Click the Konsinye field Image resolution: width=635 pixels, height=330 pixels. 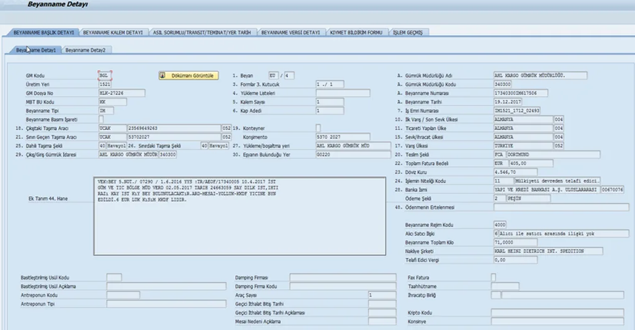point(557,321)
